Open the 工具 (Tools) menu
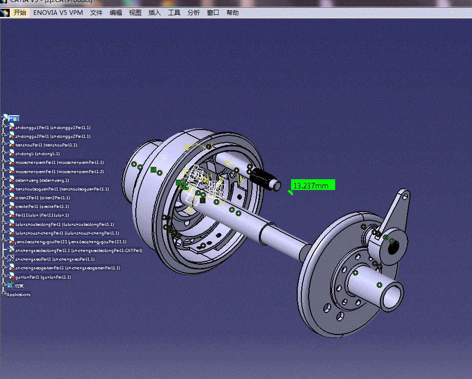This screenshot has height=379, width=472. [x=174, y=13]
